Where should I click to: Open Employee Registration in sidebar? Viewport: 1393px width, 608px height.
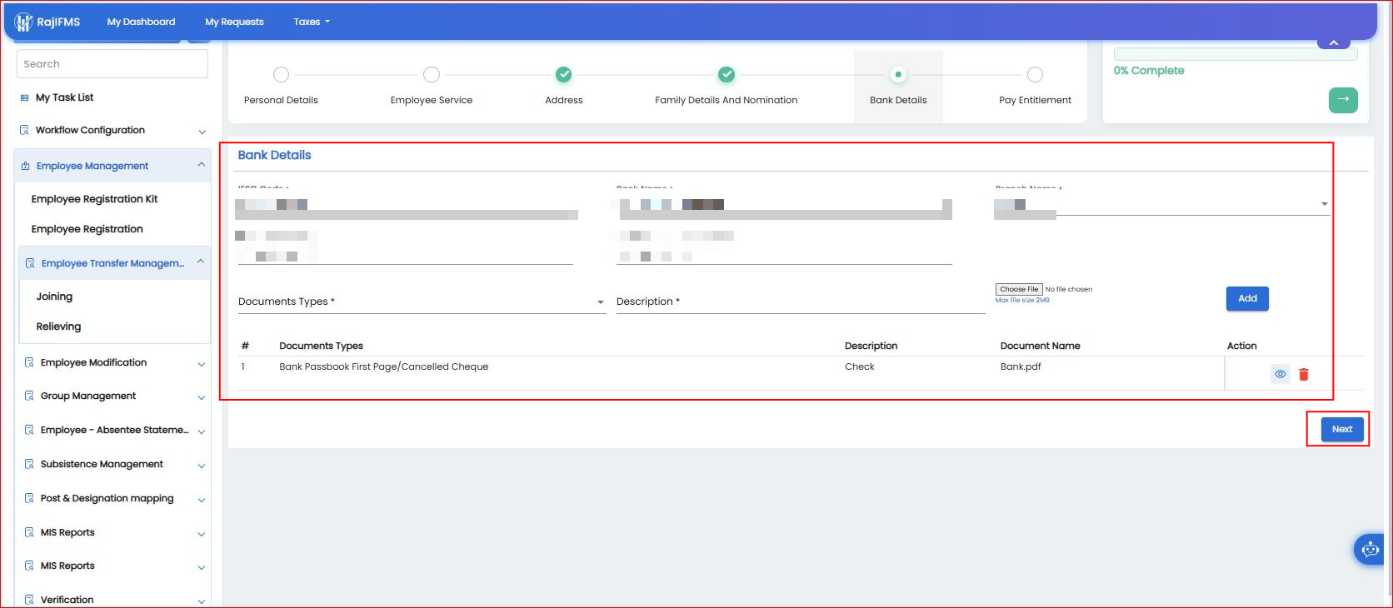click(87, 229)
